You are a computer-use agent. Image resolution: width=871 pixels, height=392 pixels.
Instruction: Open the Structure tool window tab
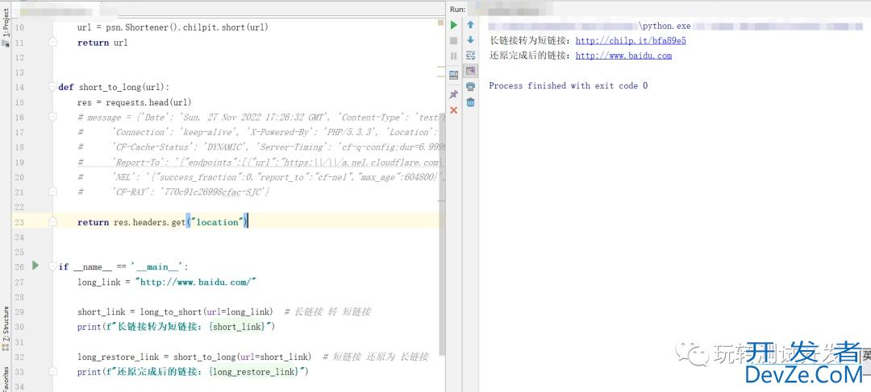click(x=6, y=326)
